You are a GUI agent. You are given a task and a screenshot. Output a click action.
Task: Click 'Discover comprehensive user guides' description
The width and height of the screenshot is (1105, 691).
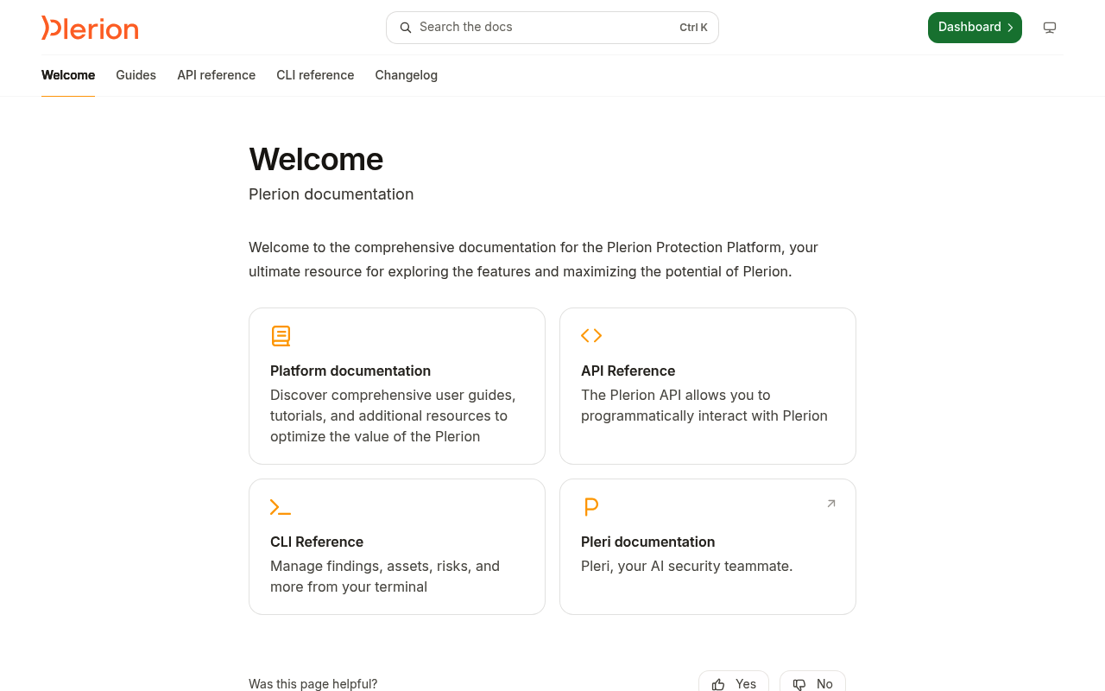(x=393, y=415)
